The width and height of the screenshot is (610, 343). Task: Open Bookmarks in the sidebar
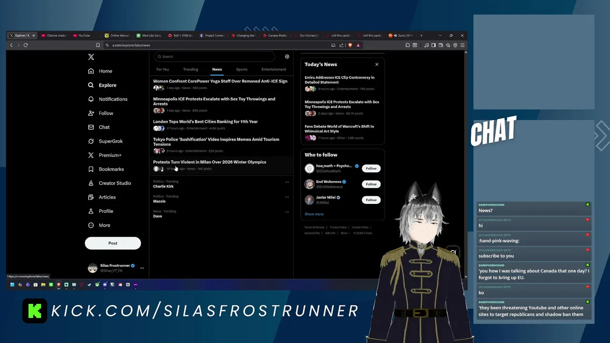pyautogui.click(x=106, y=169)
